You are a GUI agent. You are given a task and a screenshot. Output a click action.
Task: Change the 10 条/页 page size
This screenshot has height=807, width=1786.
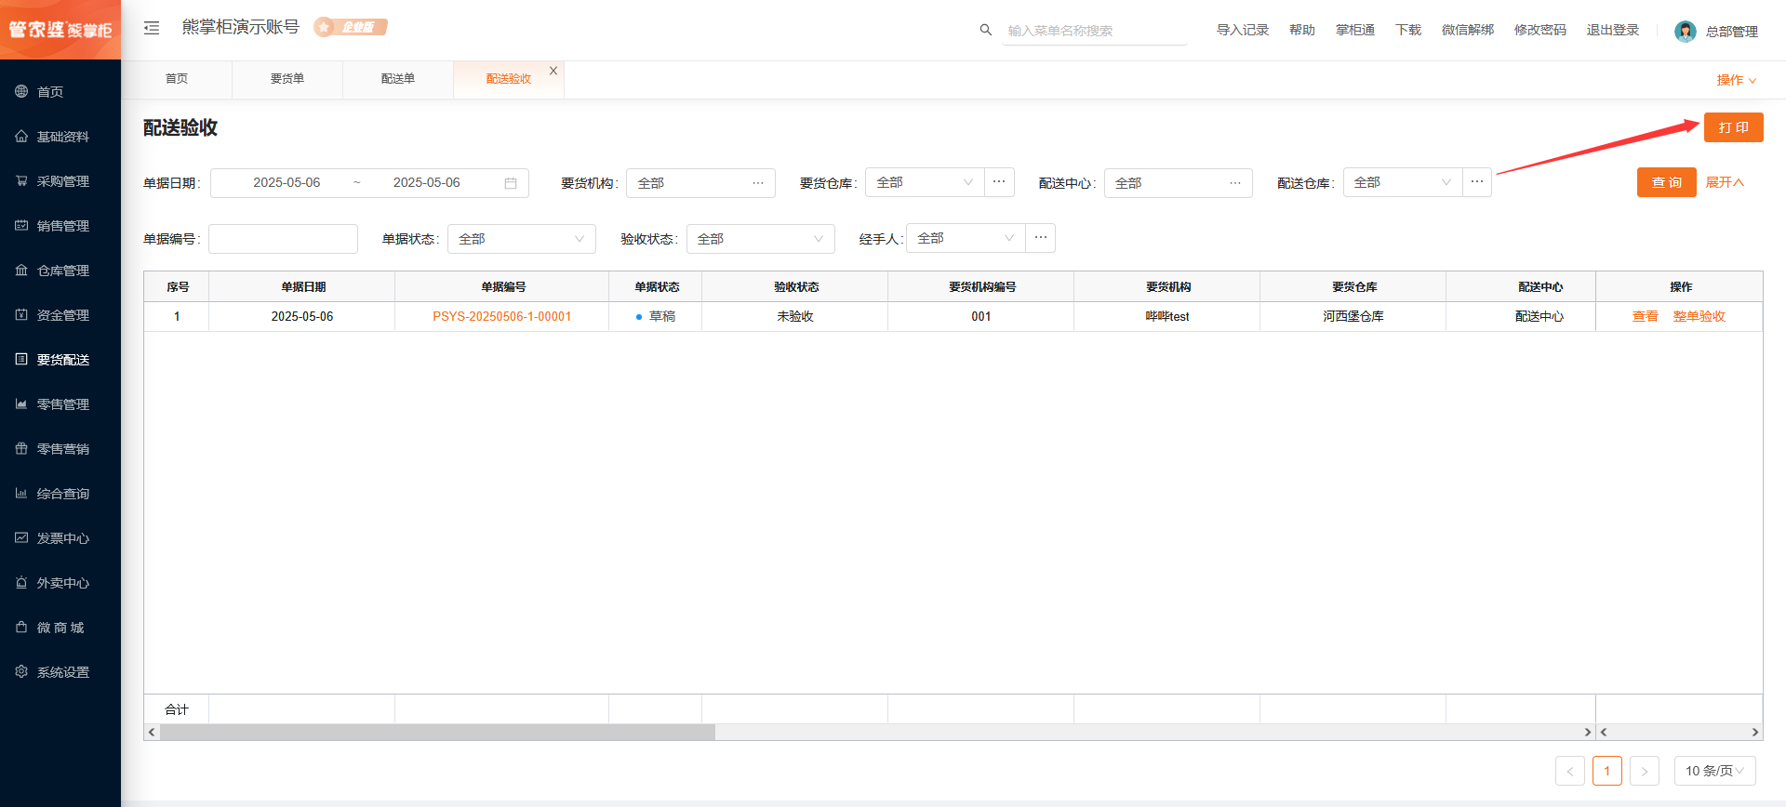coord(1715,771)
